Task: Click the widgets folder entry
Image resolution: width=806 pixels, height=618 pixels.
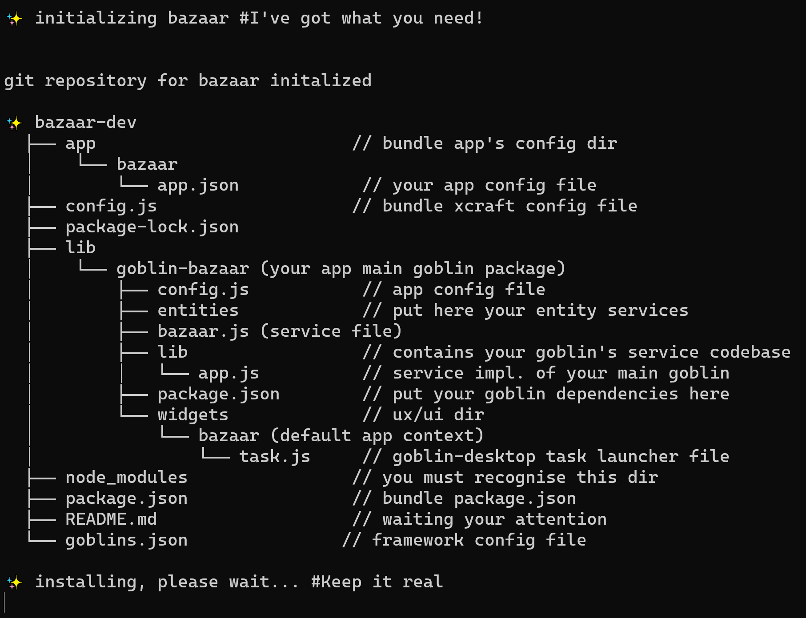Action: (193, 415)
